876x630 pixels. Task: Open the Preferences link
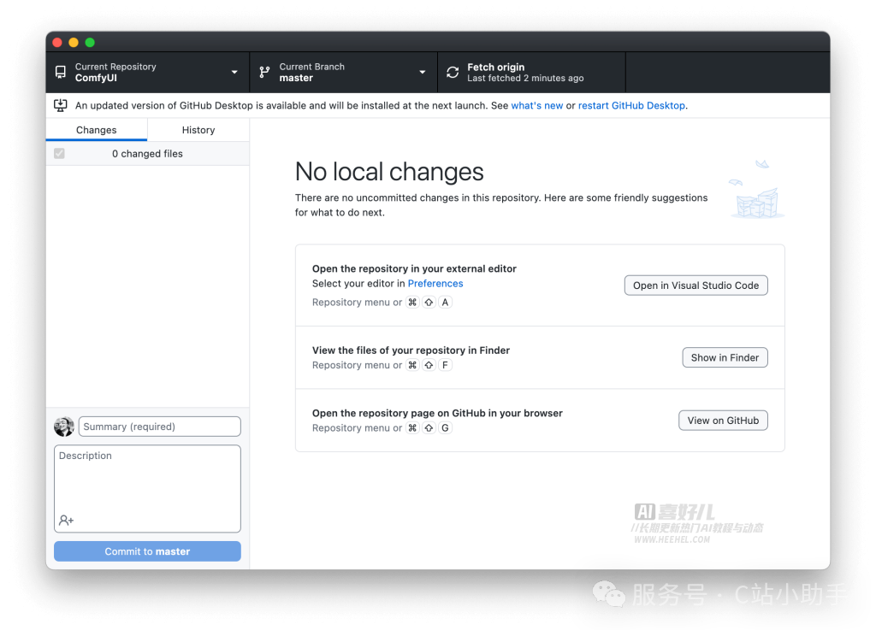435,284
